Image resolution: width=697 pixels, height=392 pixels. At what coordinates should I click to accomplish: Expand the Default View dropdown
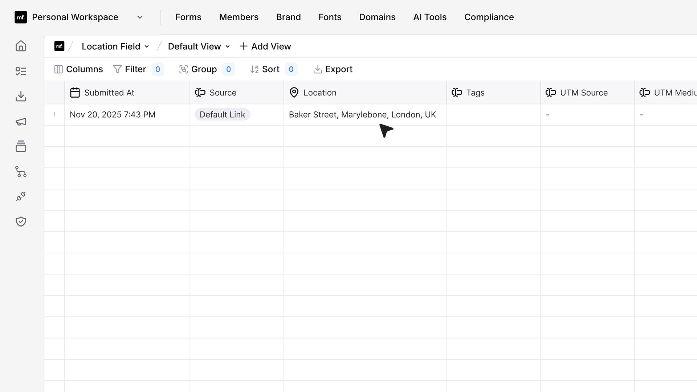tap(199, 46)
